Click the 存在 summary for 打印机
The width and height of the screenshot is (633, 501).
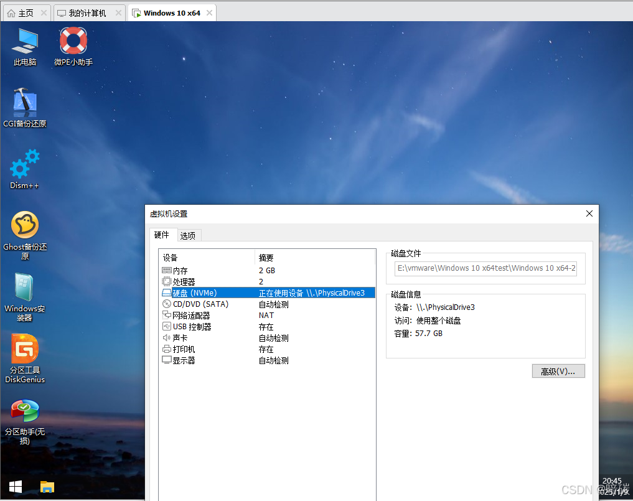click(266, 349)
